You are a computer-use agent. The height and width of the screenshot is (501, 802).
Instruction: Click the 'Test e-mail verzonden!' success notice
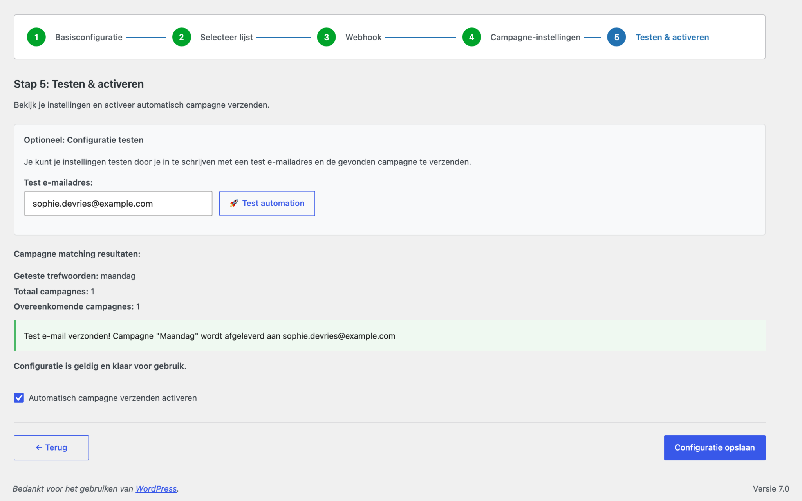[390, 335]
